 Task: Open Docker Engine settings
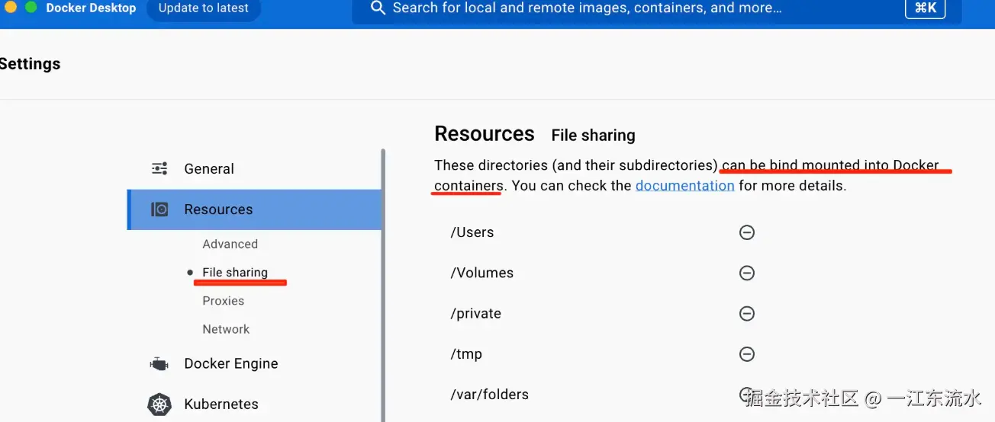click(x=231, y=364)
